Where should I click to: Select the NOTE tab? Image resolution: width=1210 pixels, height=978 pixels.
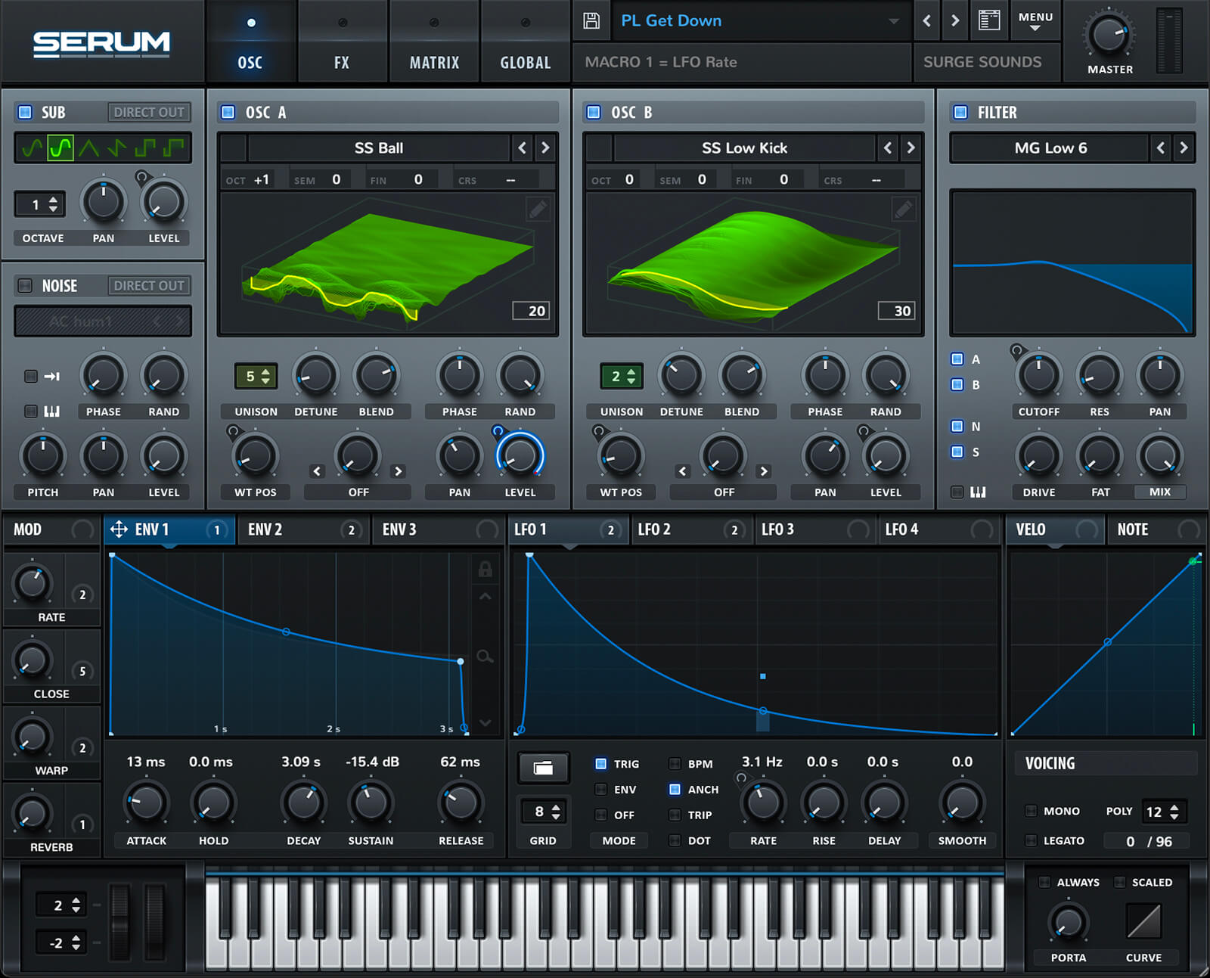1156,529
